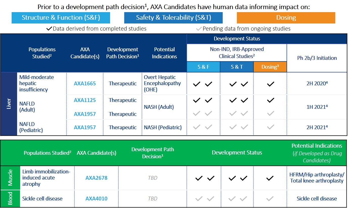Click 'Development Path Decision' header in green table
The image size is (354, 208).
pyautogui.click(x=153, y=153)
